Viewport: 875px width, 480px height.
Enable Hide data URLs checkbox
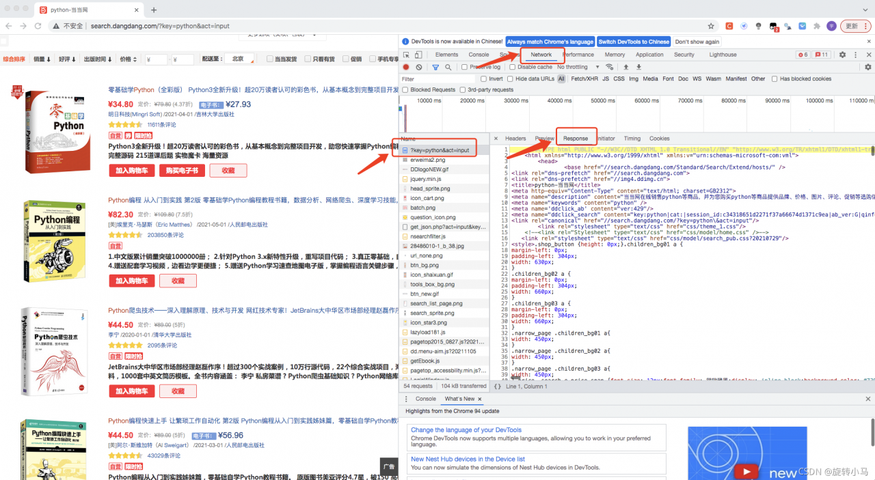coord(509,79)
